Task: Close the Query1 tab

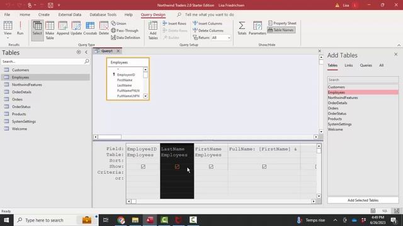Action: 118,51
